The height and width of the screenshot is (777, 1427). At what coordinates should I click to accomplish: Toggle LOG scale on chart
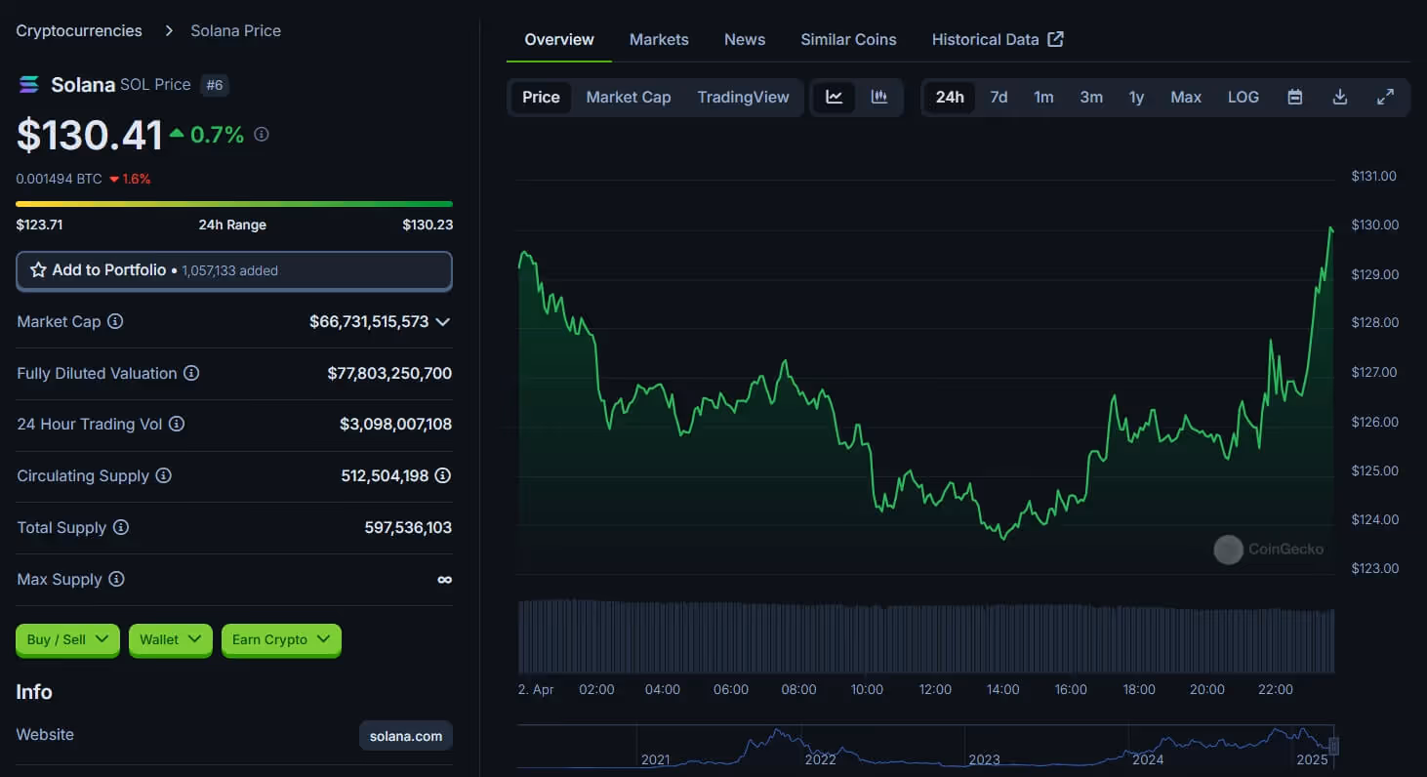[x=1244, y=97]
